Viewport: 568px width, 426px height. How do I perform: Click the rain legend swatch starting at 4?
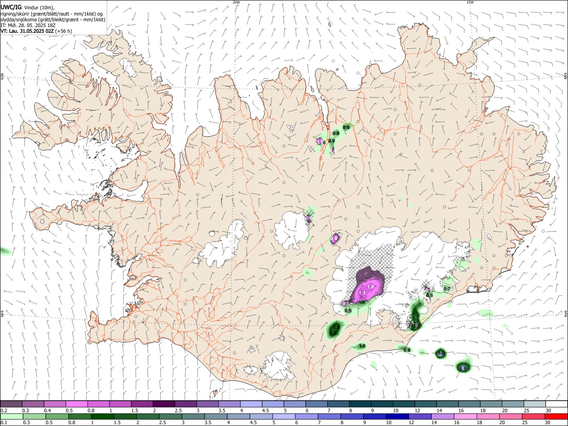click(238, 416)
